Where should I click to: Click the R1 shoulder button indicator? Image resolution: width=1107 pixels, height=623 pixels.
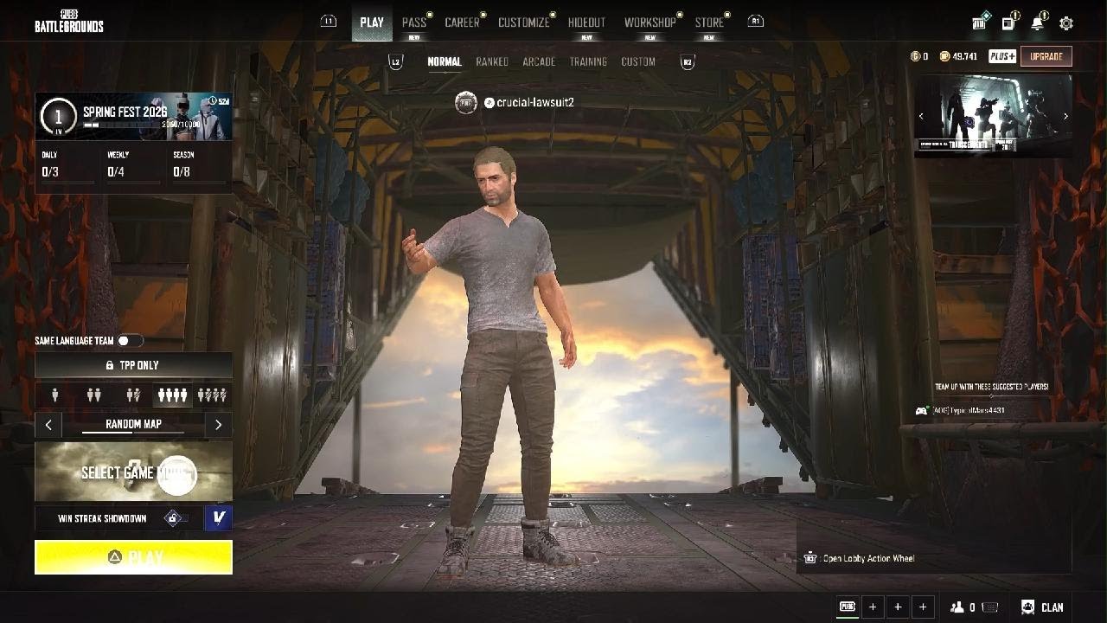756,21
